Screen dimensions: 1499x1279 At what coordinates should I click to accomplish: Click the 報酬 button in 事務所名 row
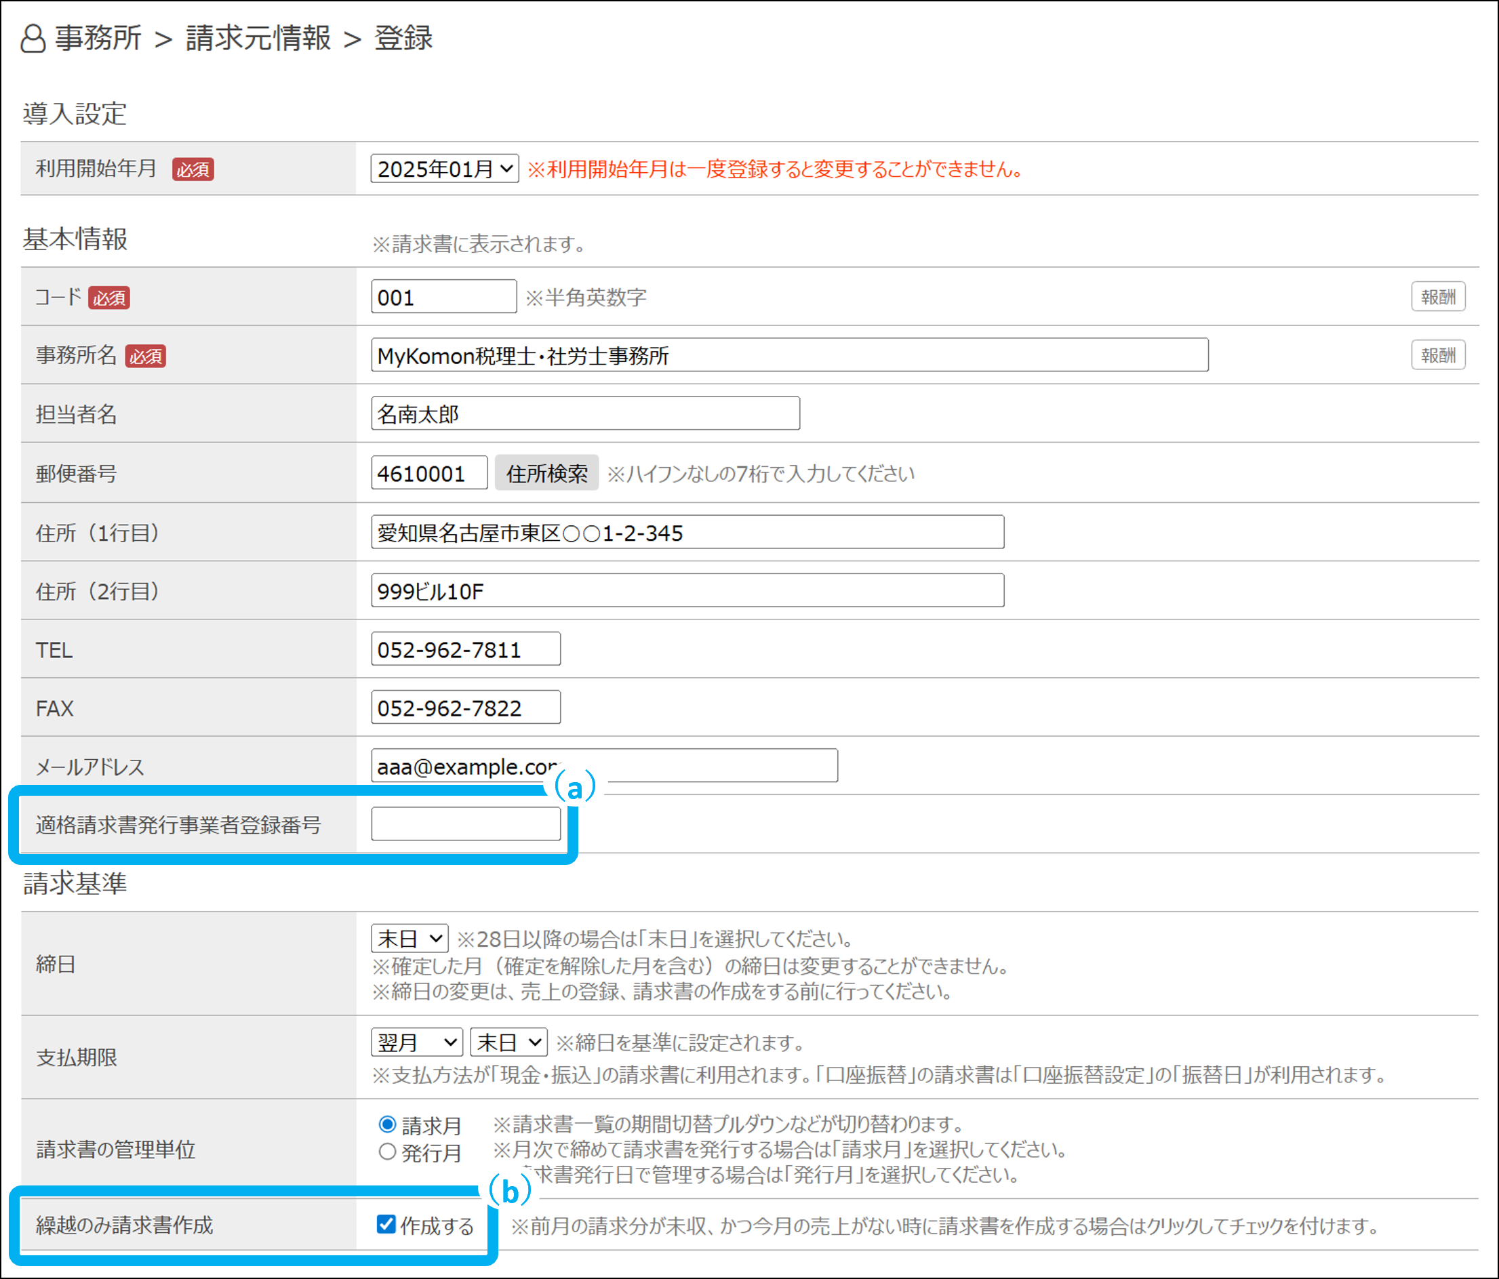(x=1437, y=355)
